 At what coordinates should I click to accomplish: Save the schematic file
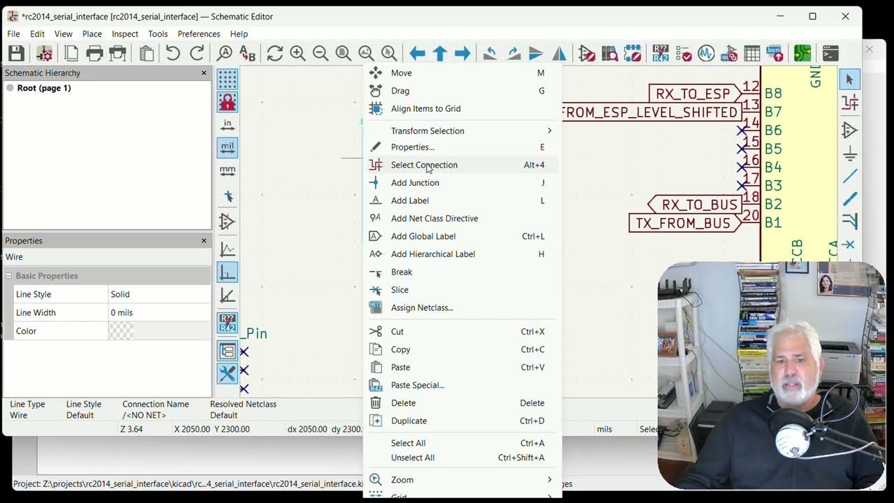coord(15,53)
